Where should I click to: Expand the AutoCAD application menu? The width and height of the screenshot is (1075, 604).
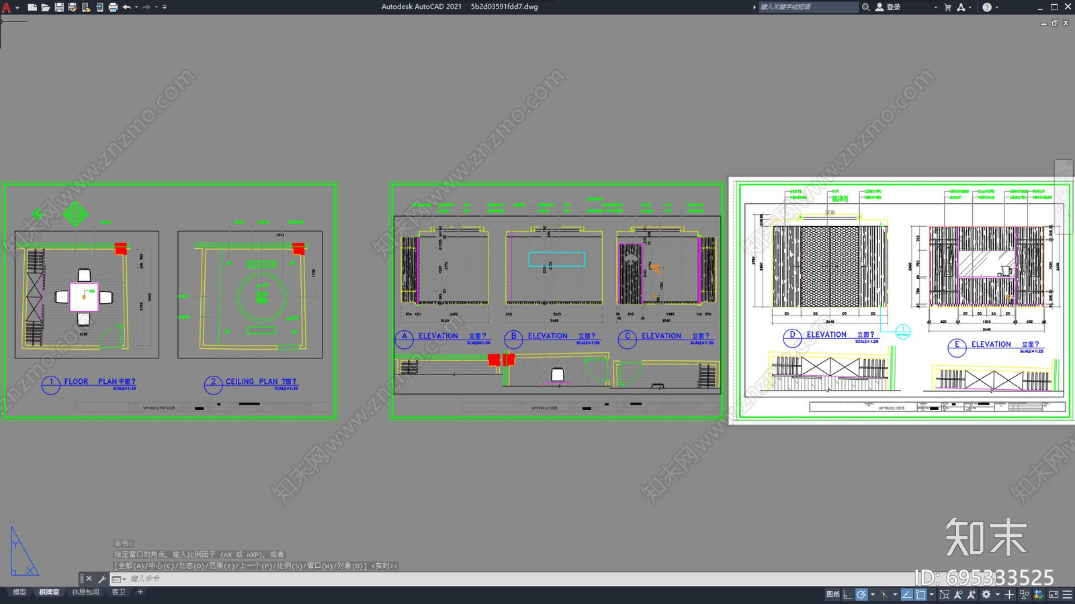pyautogui.click(x=7, y=7)
